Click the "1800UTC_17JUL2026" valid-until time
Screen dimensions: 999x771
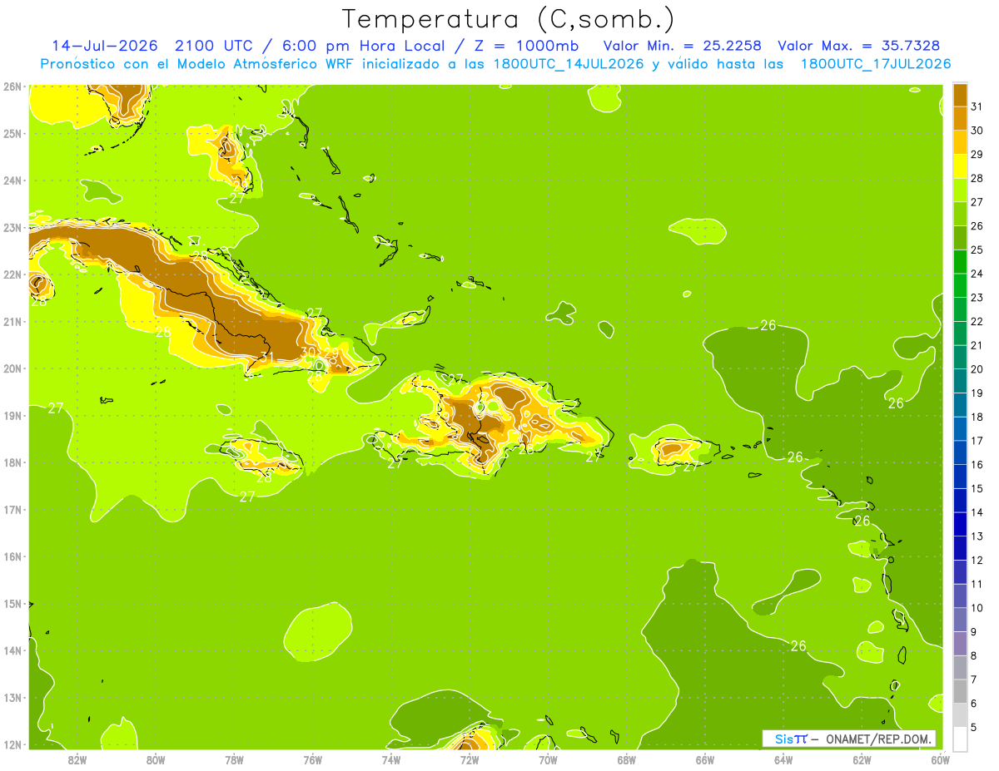(x=876, y=64)
